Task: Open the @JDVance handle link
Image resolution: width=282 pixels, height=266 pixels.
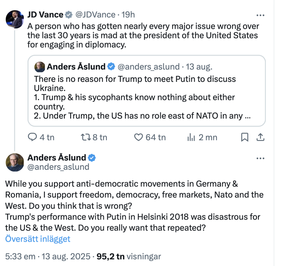Action: (95, 15)
